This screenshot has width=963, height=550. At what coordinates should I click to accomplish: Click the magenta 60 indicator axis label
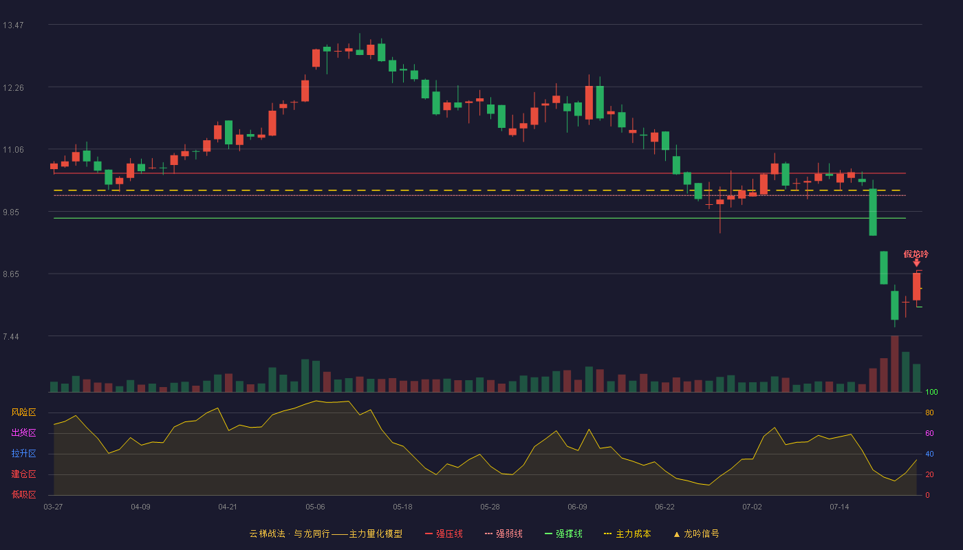929,433
